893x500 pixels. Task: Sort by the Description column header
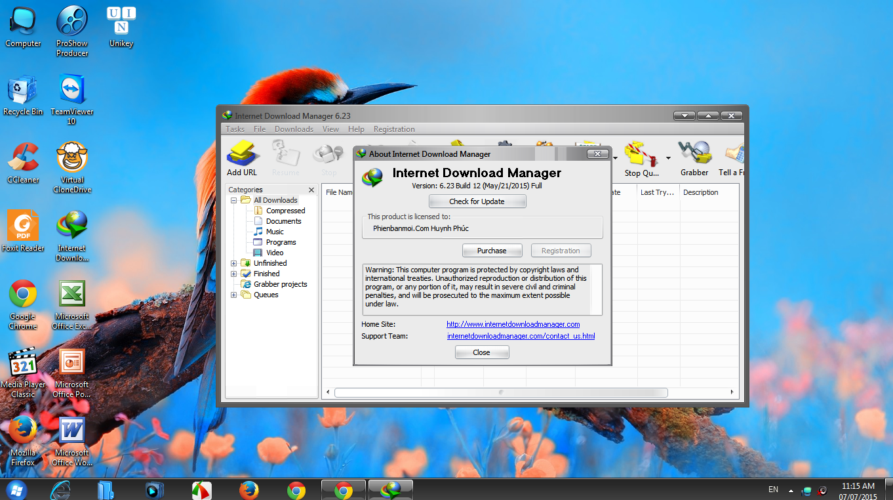click(x=708, y=192)
